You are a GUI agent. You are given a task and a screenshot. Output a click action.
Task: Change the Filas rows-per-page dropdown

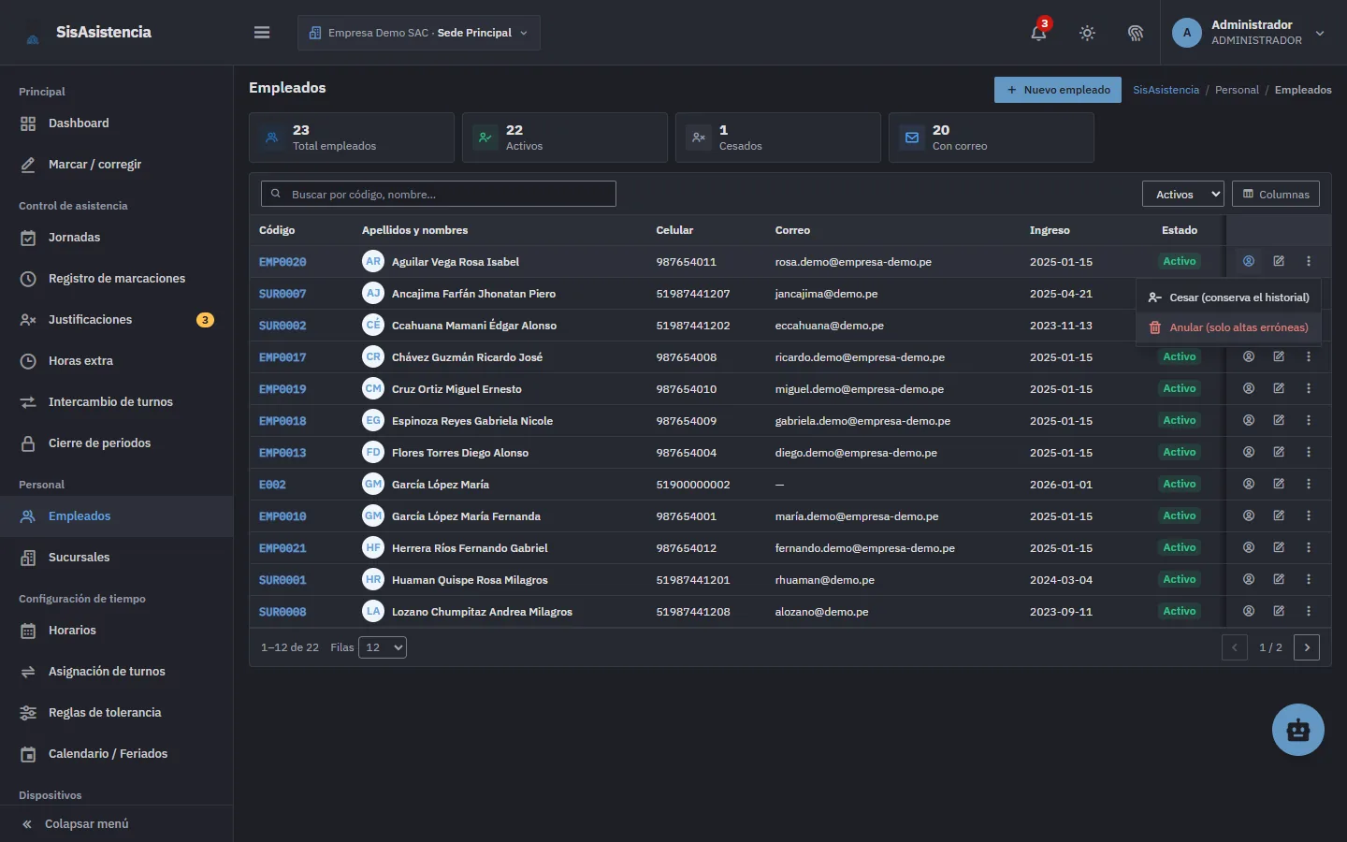(383, 647)
